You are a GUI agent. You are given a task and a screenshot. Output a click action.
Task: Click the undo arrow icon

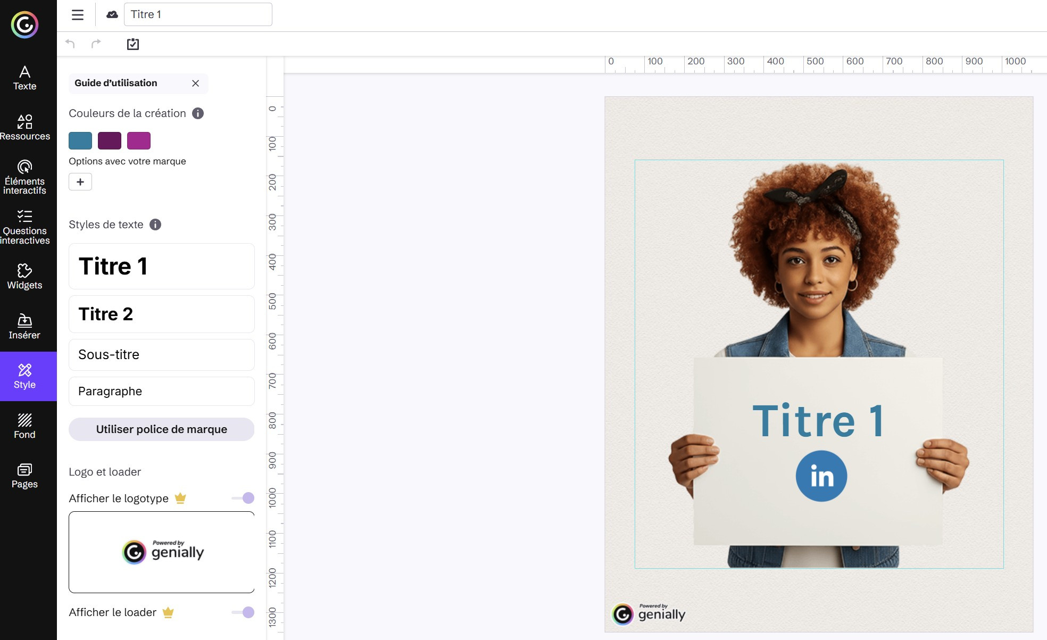[70, 44]
